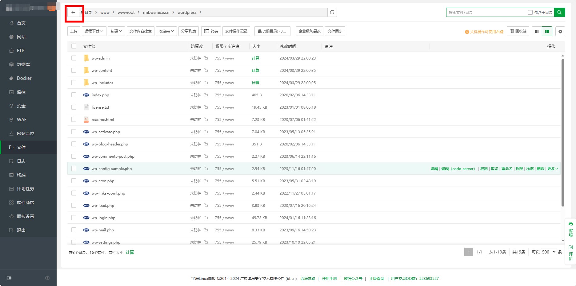Check the wp-includes row checkbox

pyautogui.click(x=74, y=83)
